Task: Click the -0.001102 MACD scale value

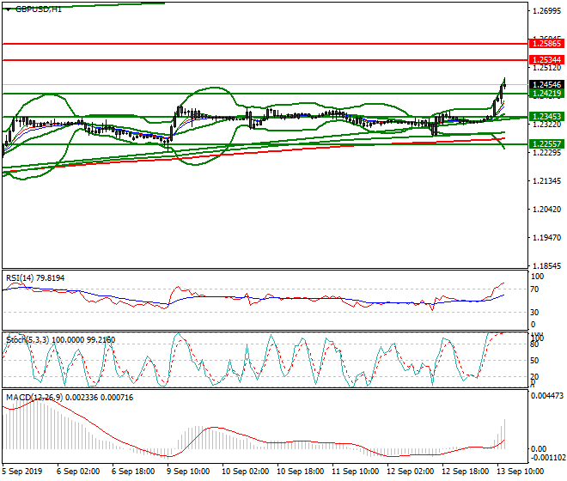Action: pyautogui.click(x=546, y=458)
